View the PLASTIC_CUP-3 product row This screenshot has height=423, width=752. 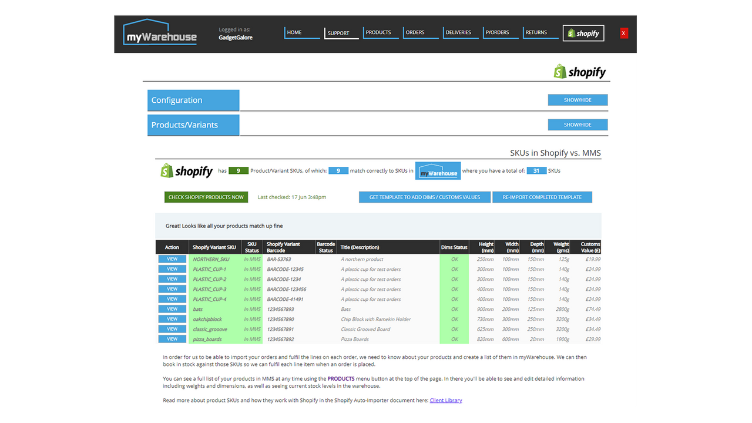point(172,289)
